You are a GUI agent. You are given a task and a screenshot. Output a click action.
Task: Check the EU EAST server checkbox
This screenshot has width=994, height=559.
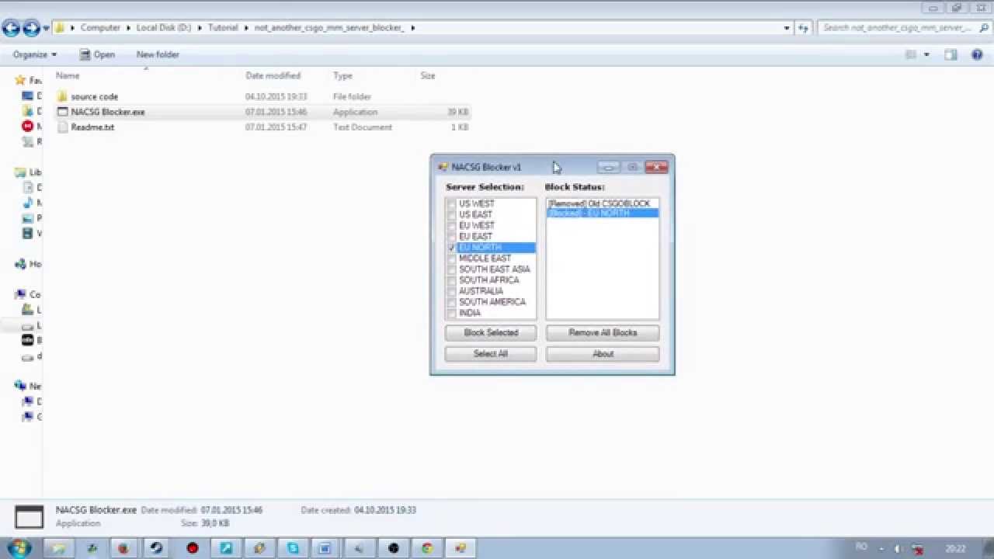point(451,236)
